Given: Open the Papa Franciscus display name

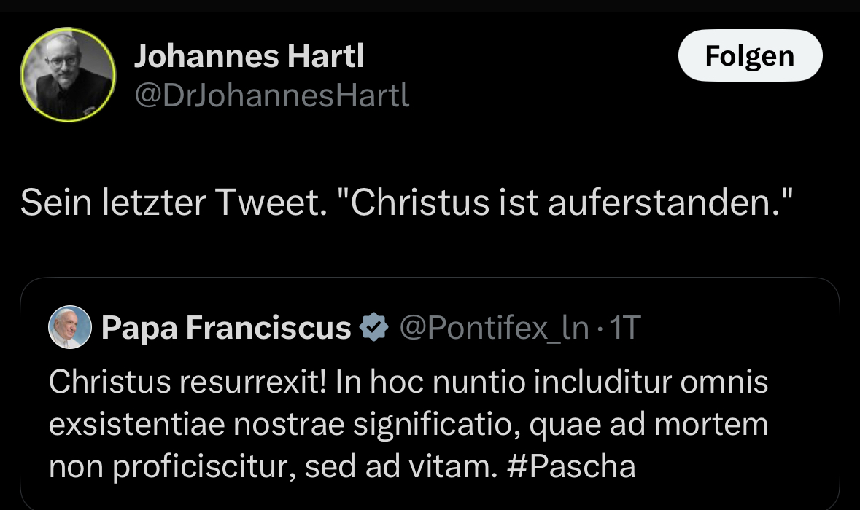Looking at the screenshot, I should coord(226,329).
